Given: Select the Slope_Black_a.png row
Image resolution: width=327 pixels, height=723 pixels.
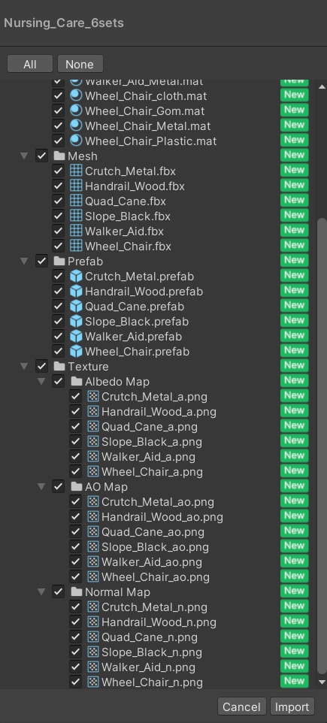Looking at the screenshot, I should click(x=157, y=441).
